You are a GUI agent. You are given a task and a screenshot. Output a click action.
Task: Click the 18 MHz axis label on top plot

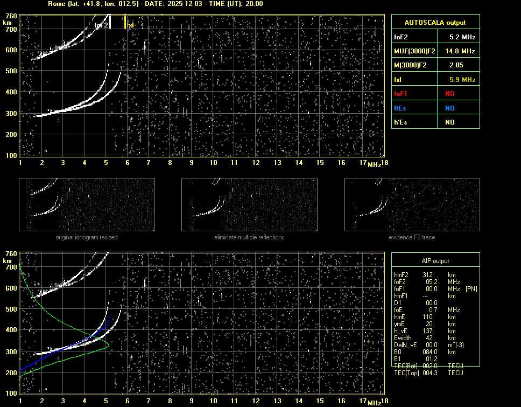[x=384, y=163]
